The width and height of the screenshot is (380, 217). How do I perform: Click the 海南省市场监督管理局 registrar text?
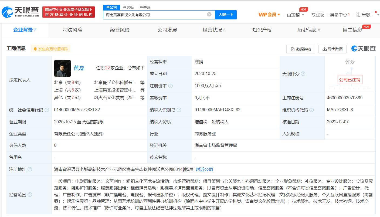tap(216, 145)
